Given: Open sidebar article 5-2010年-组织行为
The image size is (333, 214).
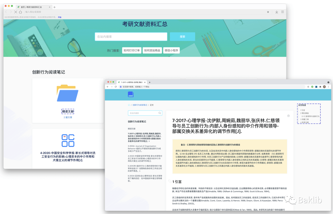Looking at the screenshot, I should point(145,168).
